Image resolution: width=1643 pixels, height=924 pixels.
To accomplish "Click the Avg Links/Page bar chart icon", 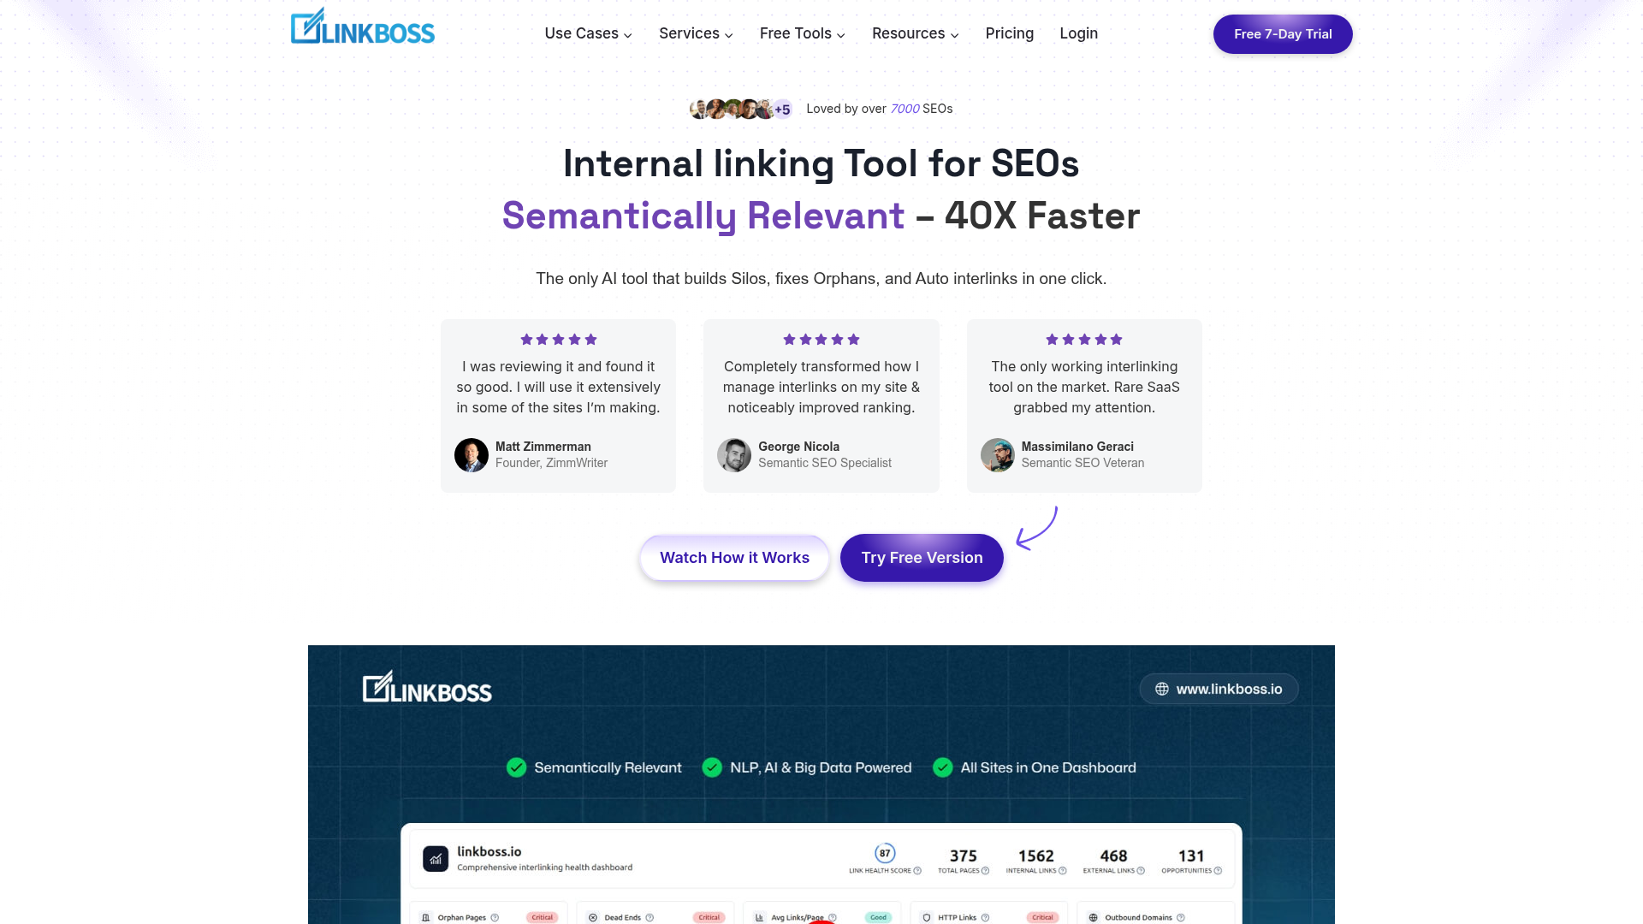I will pos(759,918).
